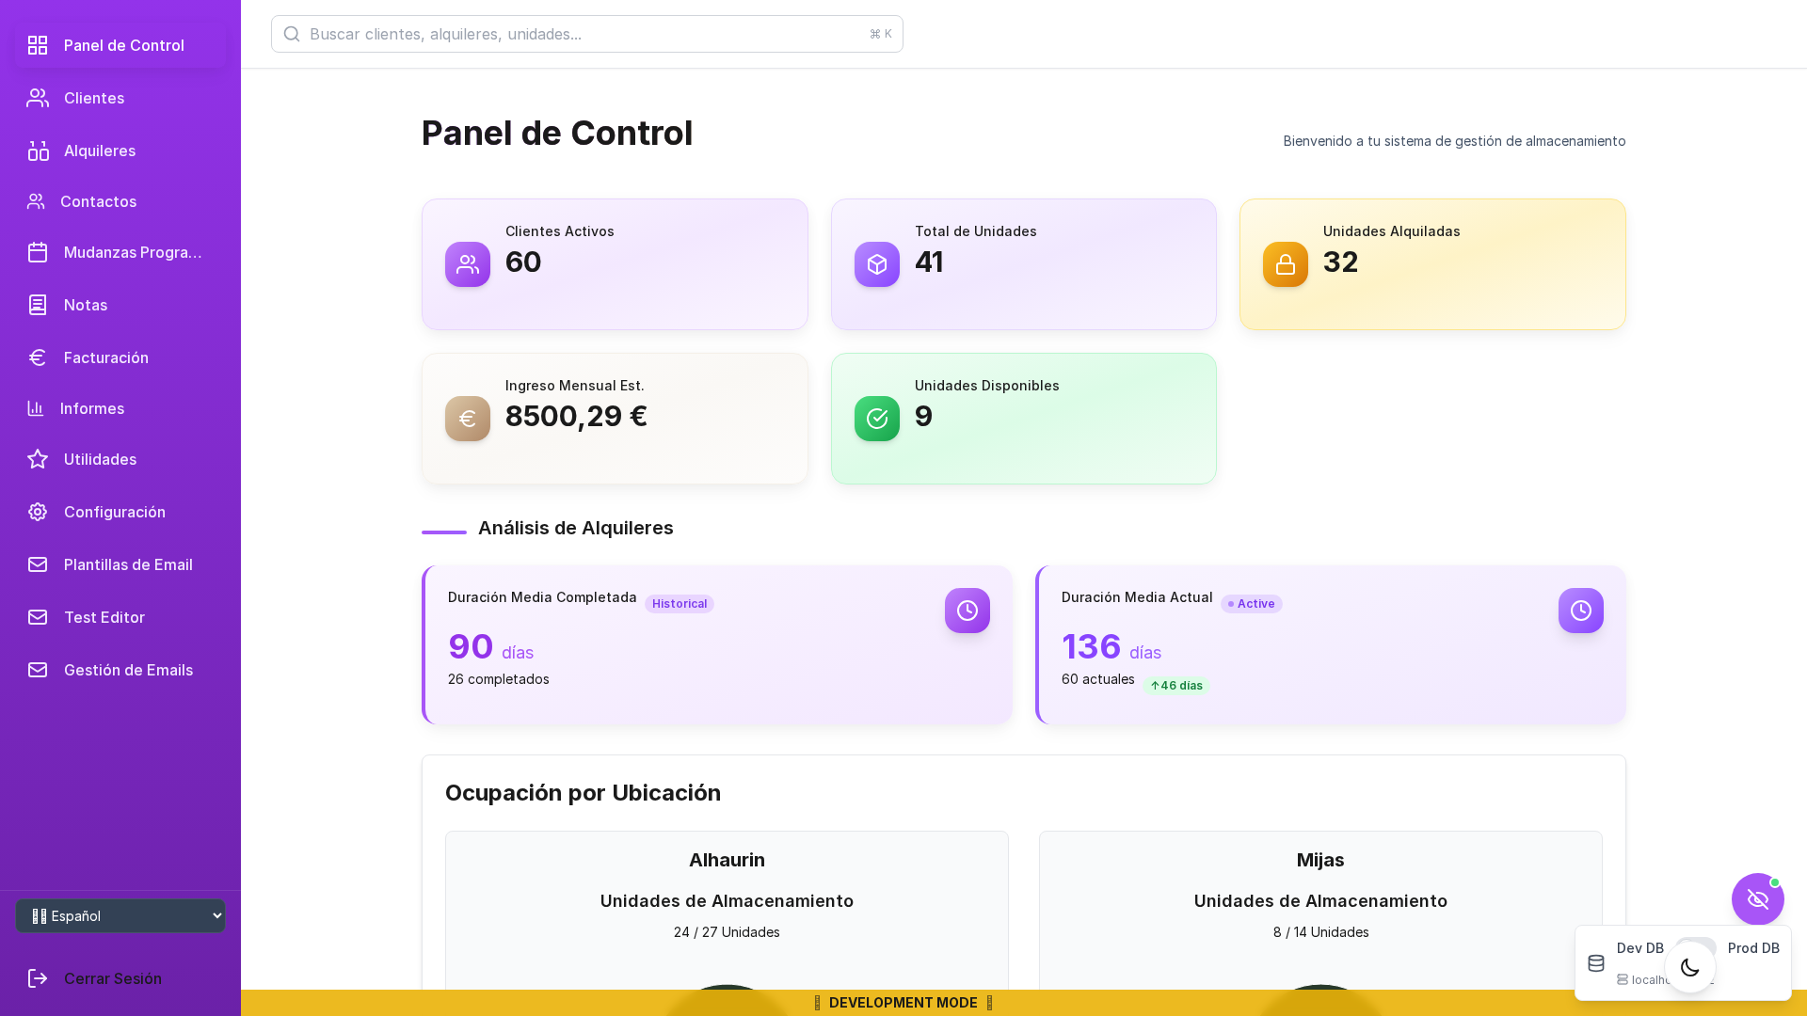Click the Utilidades star icon
This screenshot has height=1016, width=1807.
click(38, 459)
